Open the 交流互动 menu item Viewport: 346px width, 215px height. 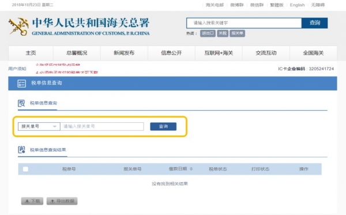[266, 53]
